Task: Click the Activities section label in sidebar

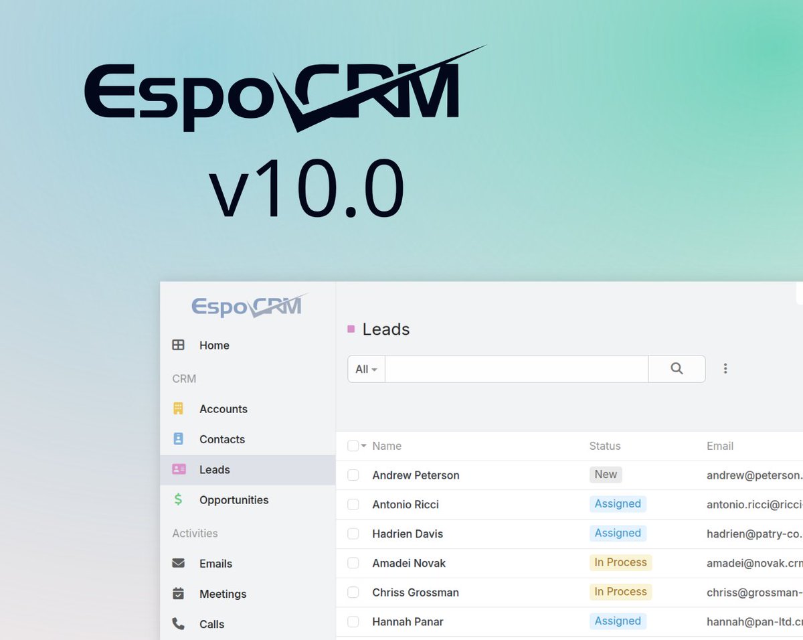Action: click(x=195, y=534)
